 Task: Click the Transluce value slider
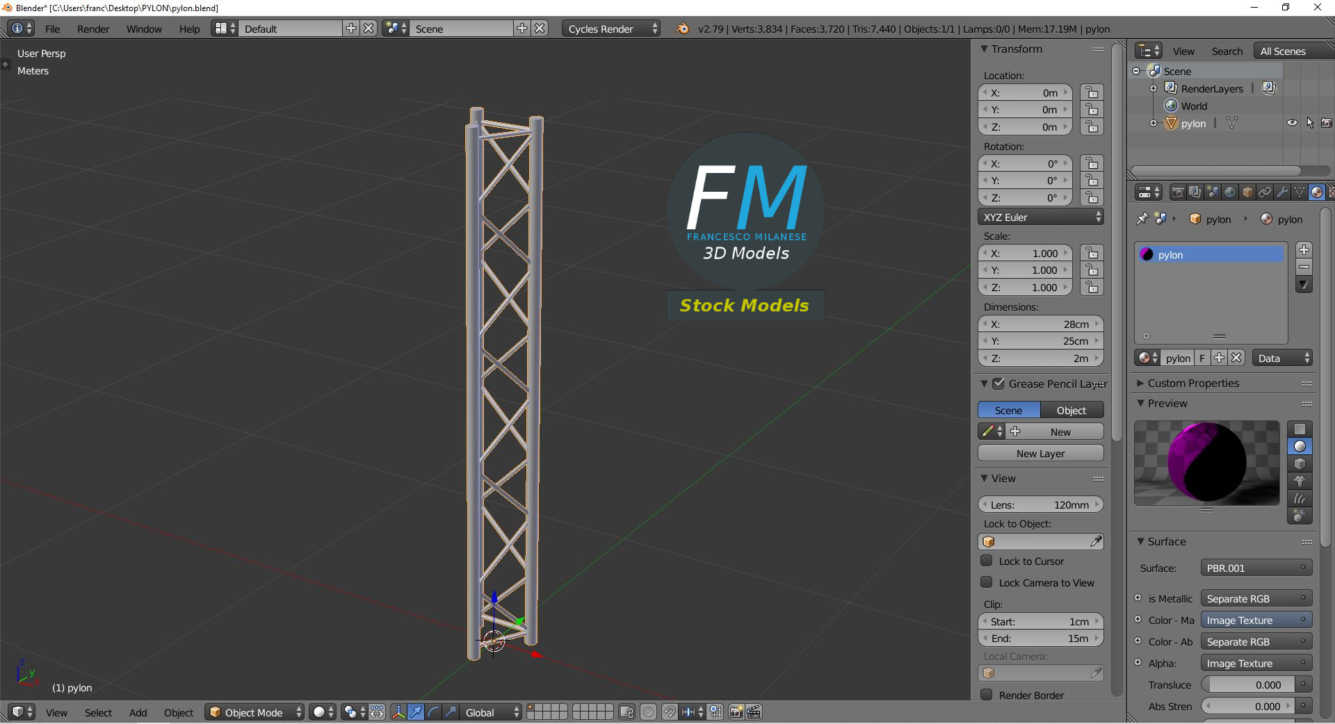click(1247, 684)
